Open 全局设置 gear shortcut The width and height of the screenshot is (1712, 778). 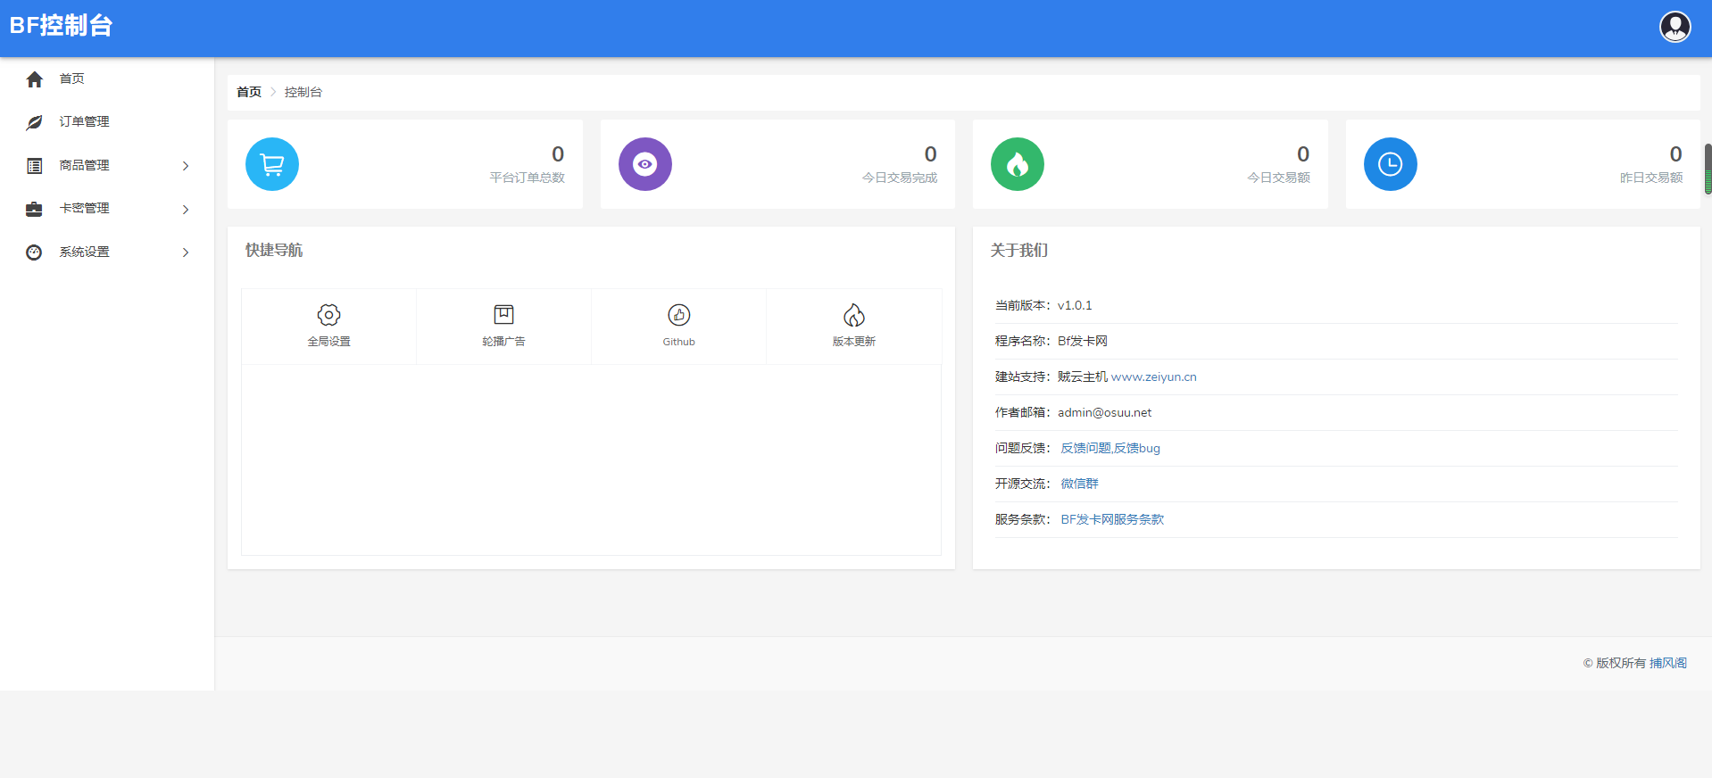pos(328,316)
